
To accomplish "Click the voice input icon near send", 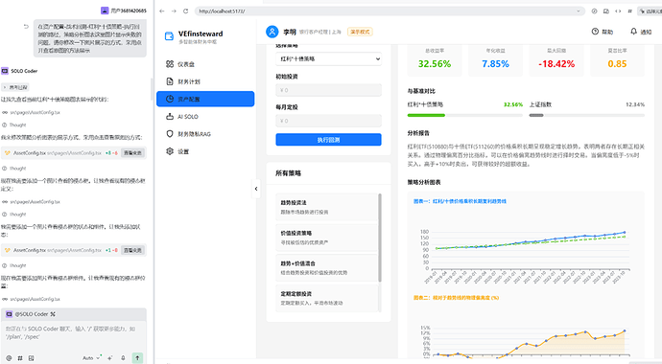I will pos(123,358).
